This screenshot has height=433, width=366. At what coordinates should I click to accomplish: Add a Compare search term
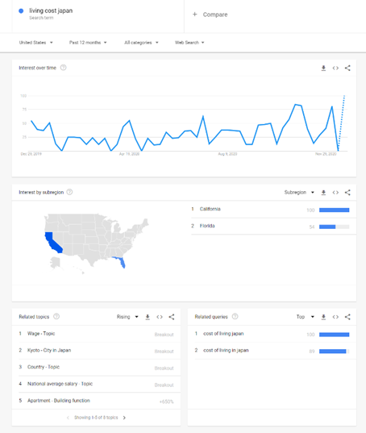(210, 15)
